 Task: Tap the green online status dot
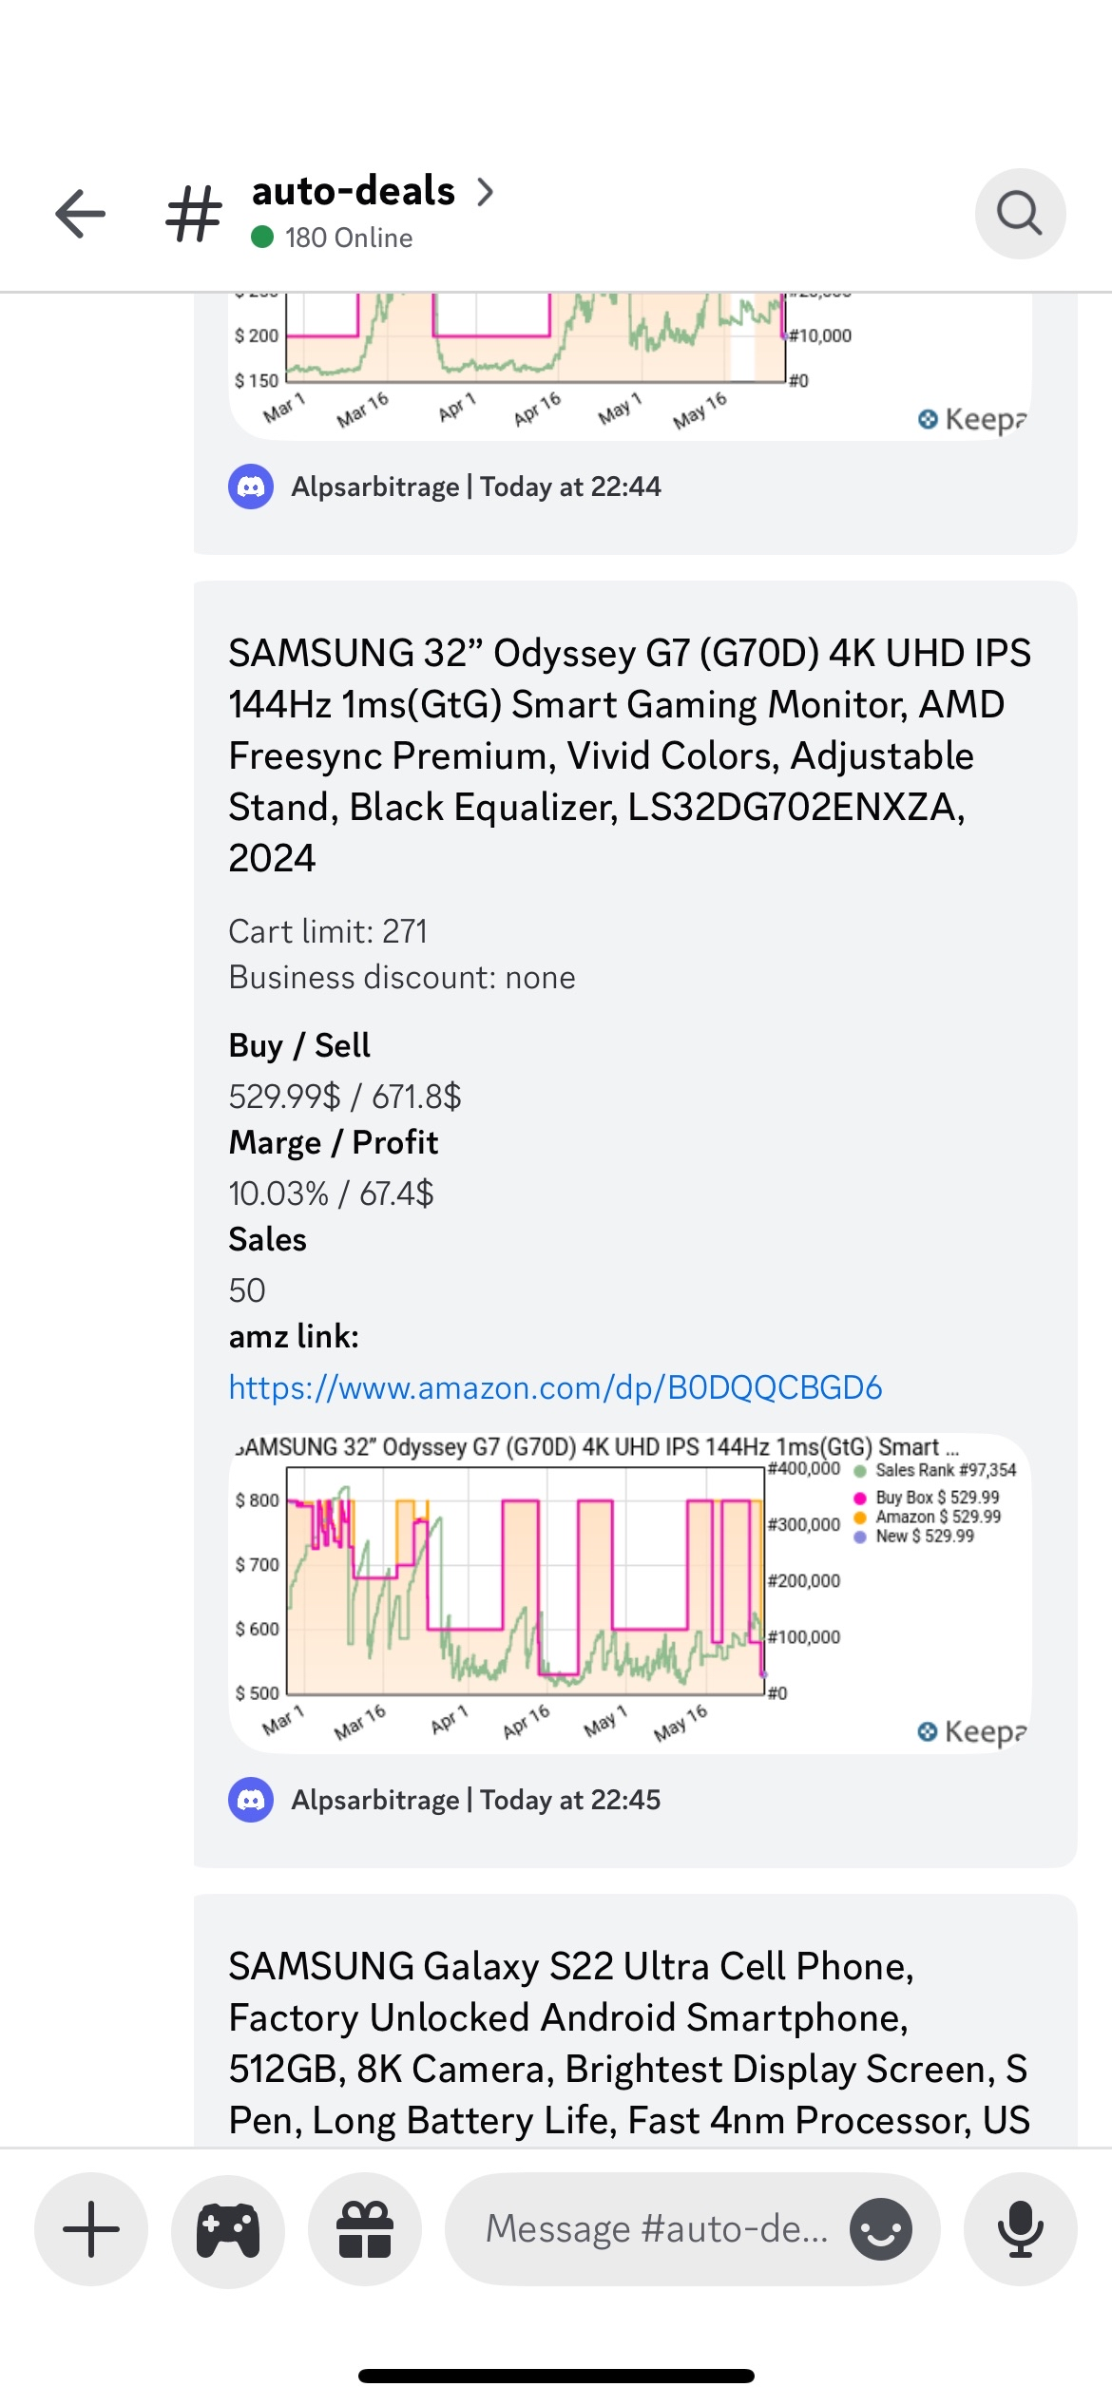point(262,237)
